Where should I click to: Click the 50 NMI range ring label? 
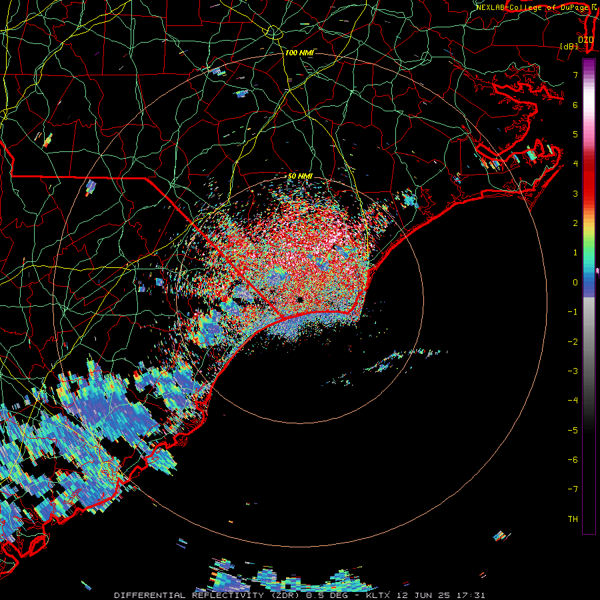click(300, 176)
